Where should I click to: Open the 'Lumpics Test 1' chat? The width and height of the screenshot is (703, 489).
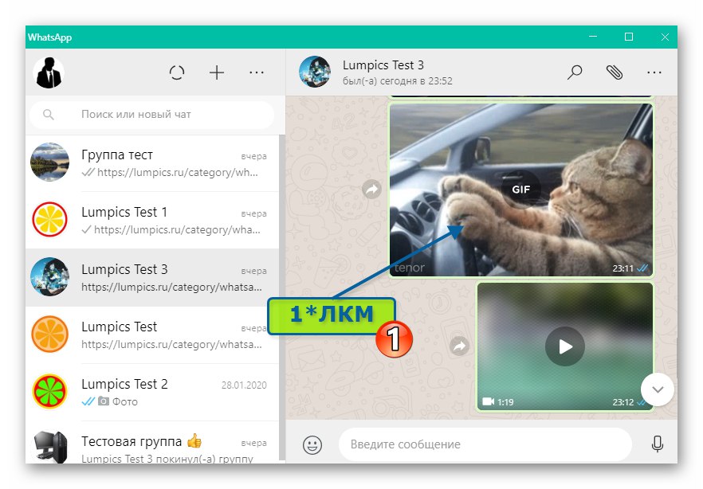[x=152, y=221]
